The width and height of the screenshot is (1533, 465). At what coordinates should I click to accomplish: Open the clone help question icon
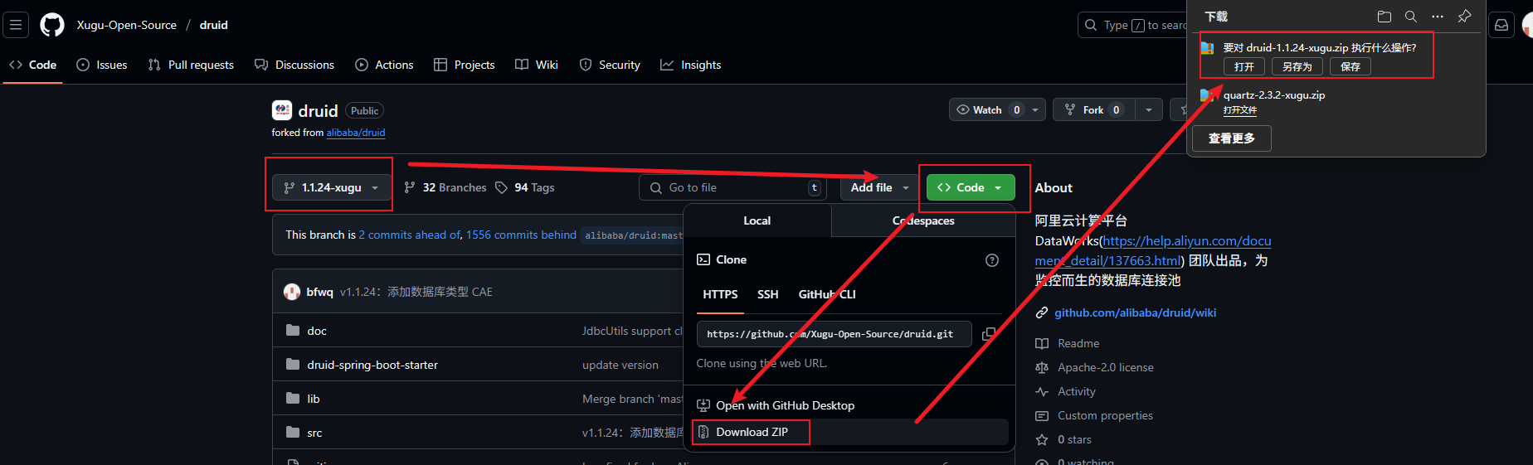click(x=991, y=260)
